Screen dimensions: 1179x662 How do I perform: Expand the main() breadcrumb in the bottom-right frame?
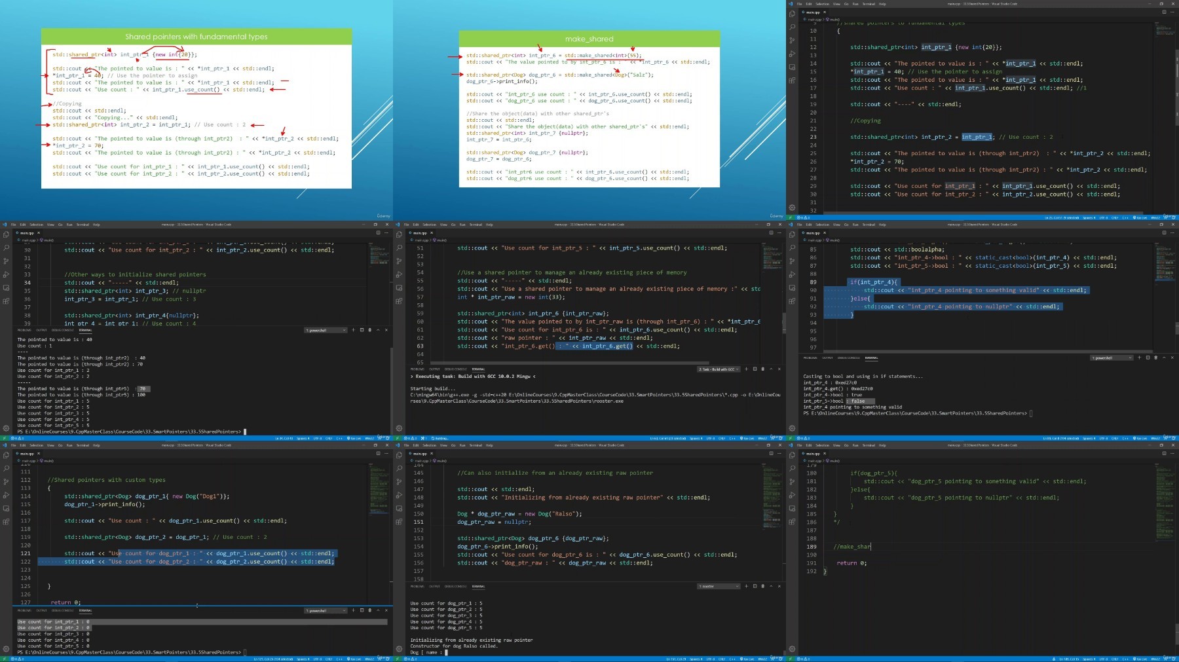point(834,461)
